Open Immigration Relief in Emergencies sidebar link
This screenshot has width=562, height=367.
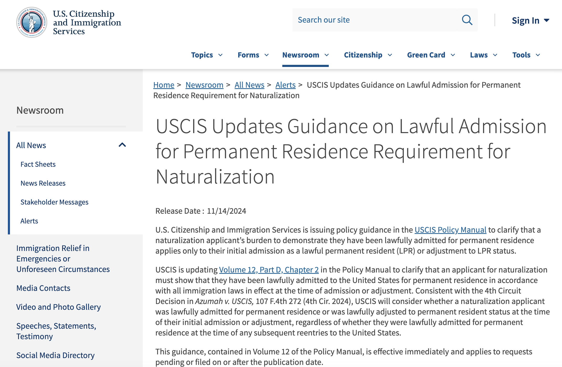63,259
